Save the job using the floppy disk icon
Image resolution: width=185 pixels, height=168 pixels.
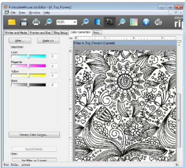(24, 22)
